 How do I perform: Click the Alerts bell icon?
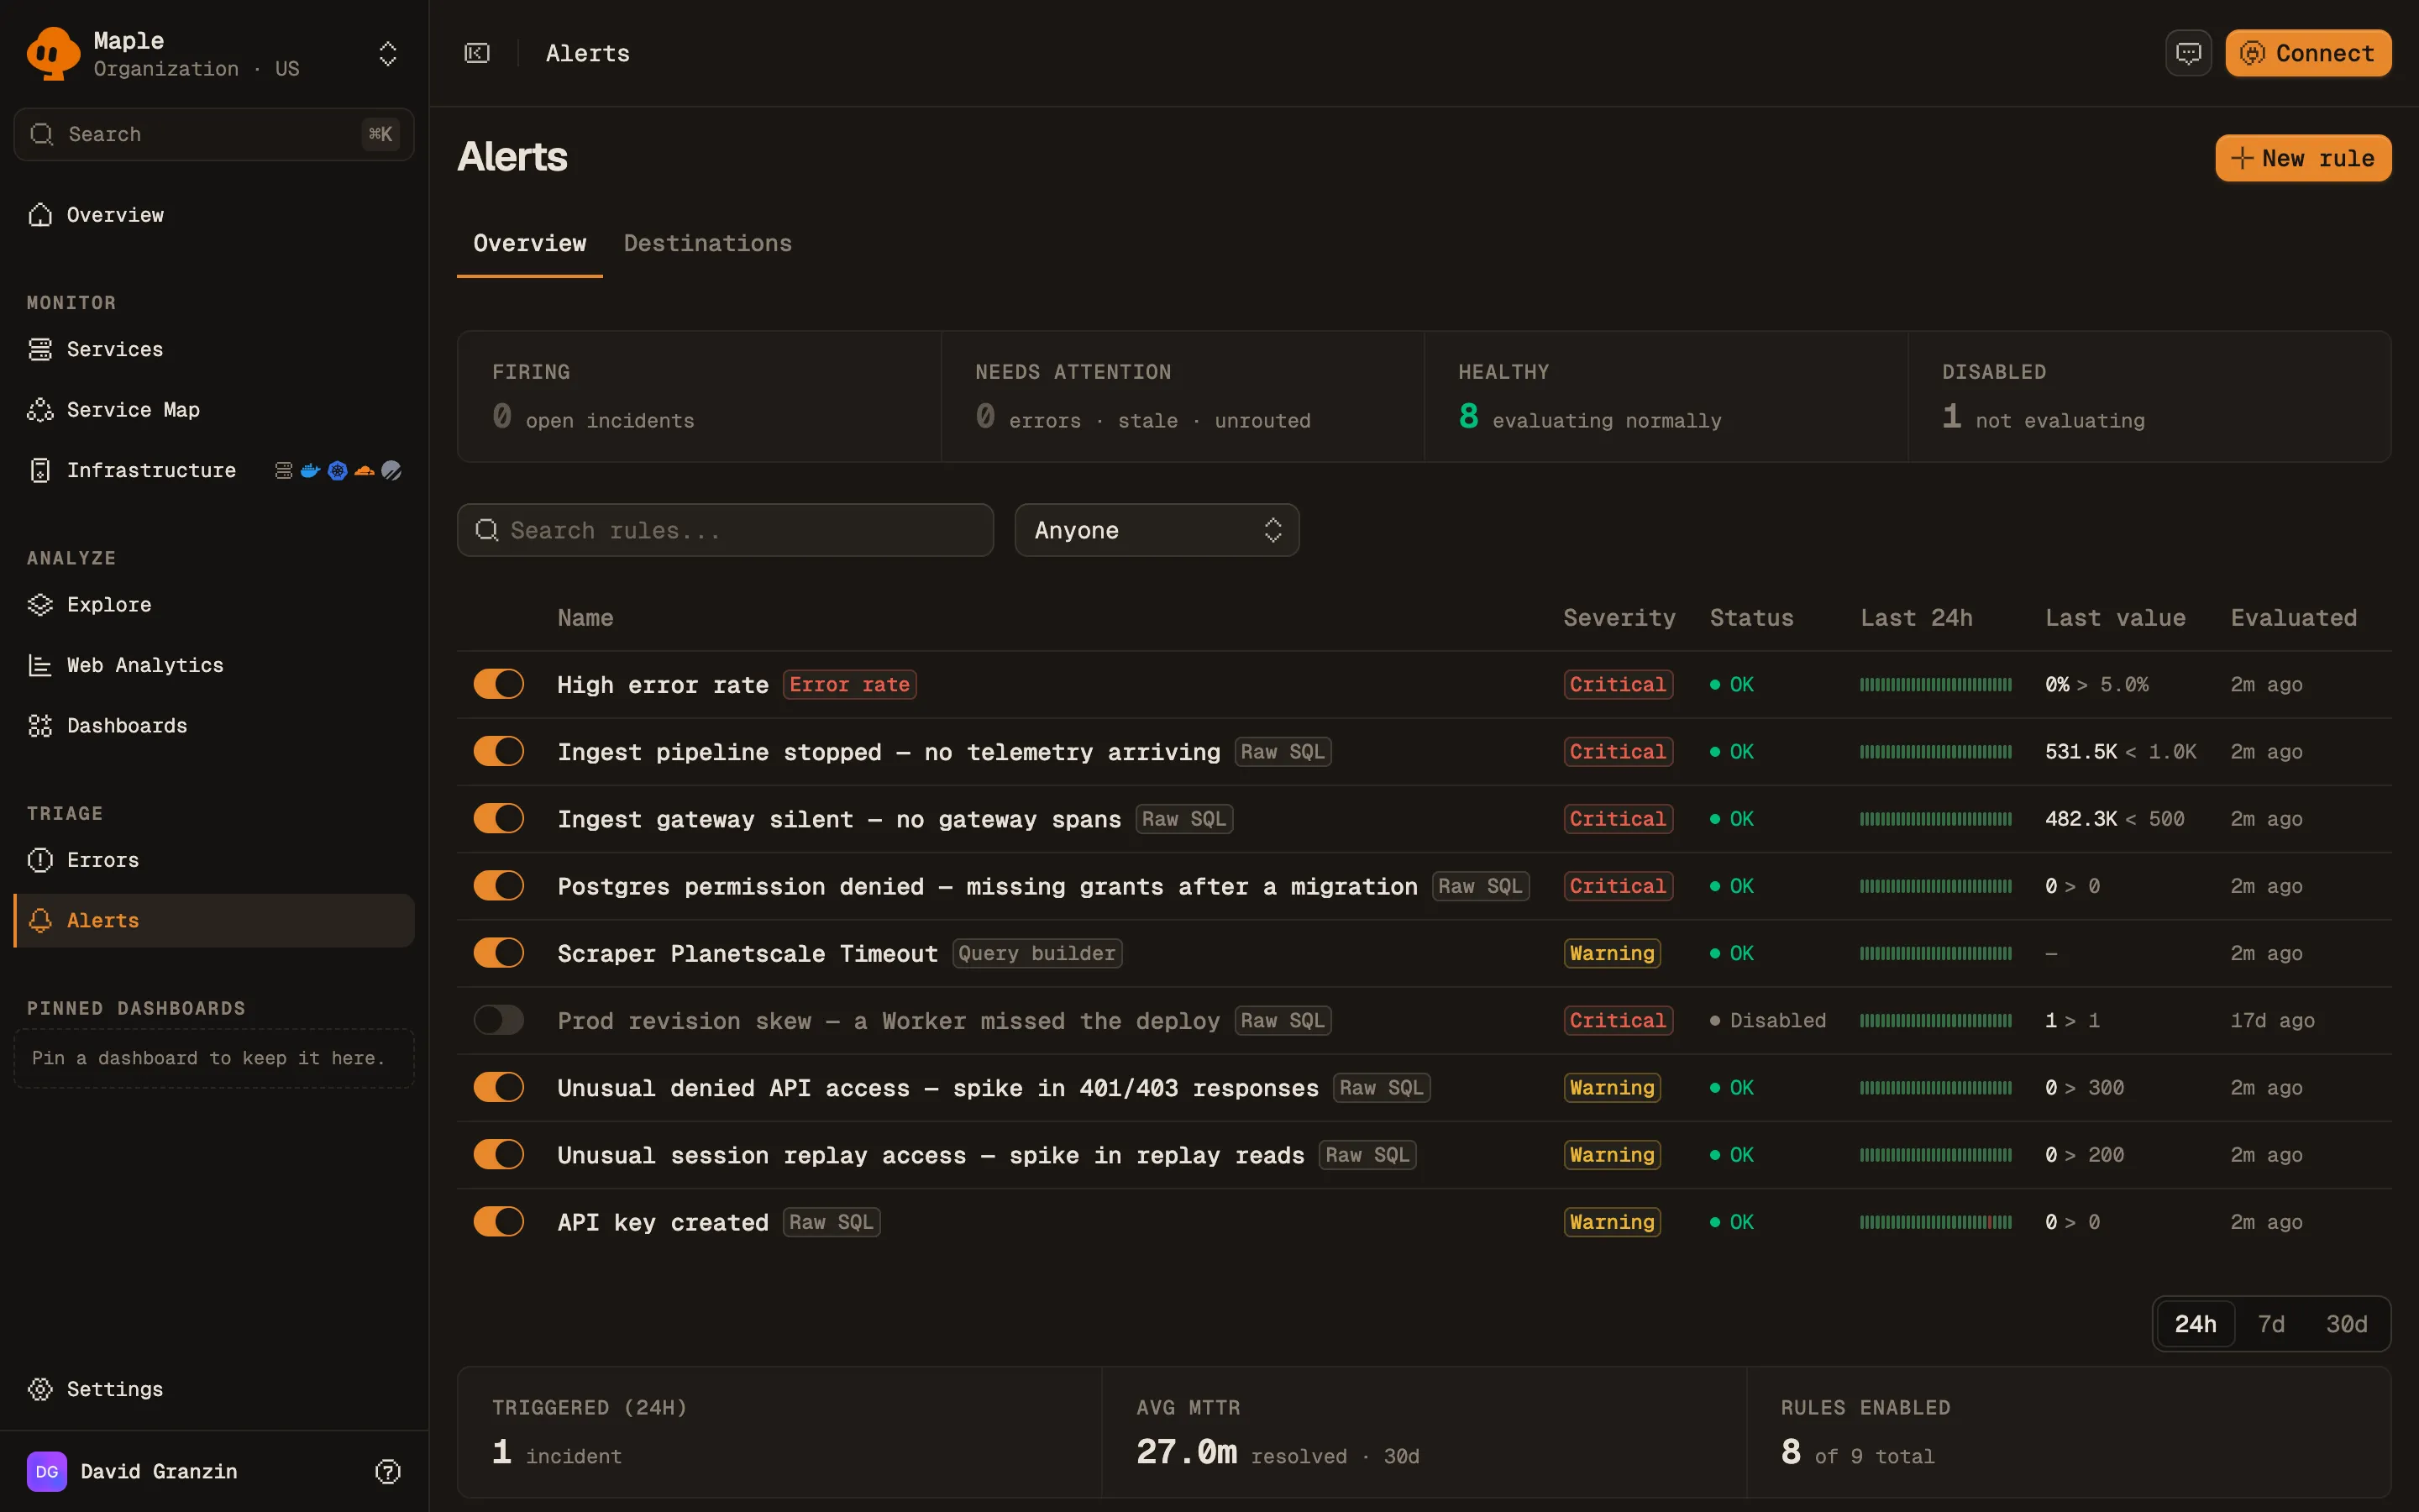(x=40, y=920)
